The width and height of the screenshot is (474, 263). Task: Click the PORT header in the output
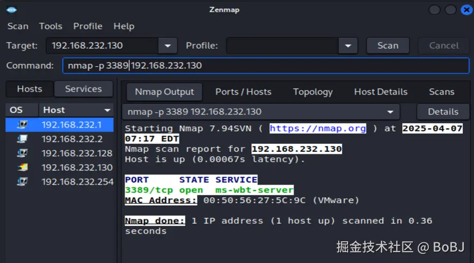[x=137, y=180]
